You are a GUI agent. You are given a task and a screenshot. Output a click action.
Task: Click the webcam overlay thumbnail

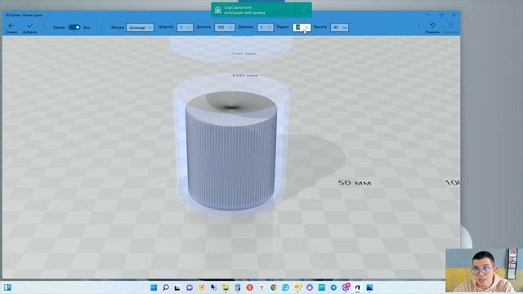pyautogui.click(x=484, y=270)
